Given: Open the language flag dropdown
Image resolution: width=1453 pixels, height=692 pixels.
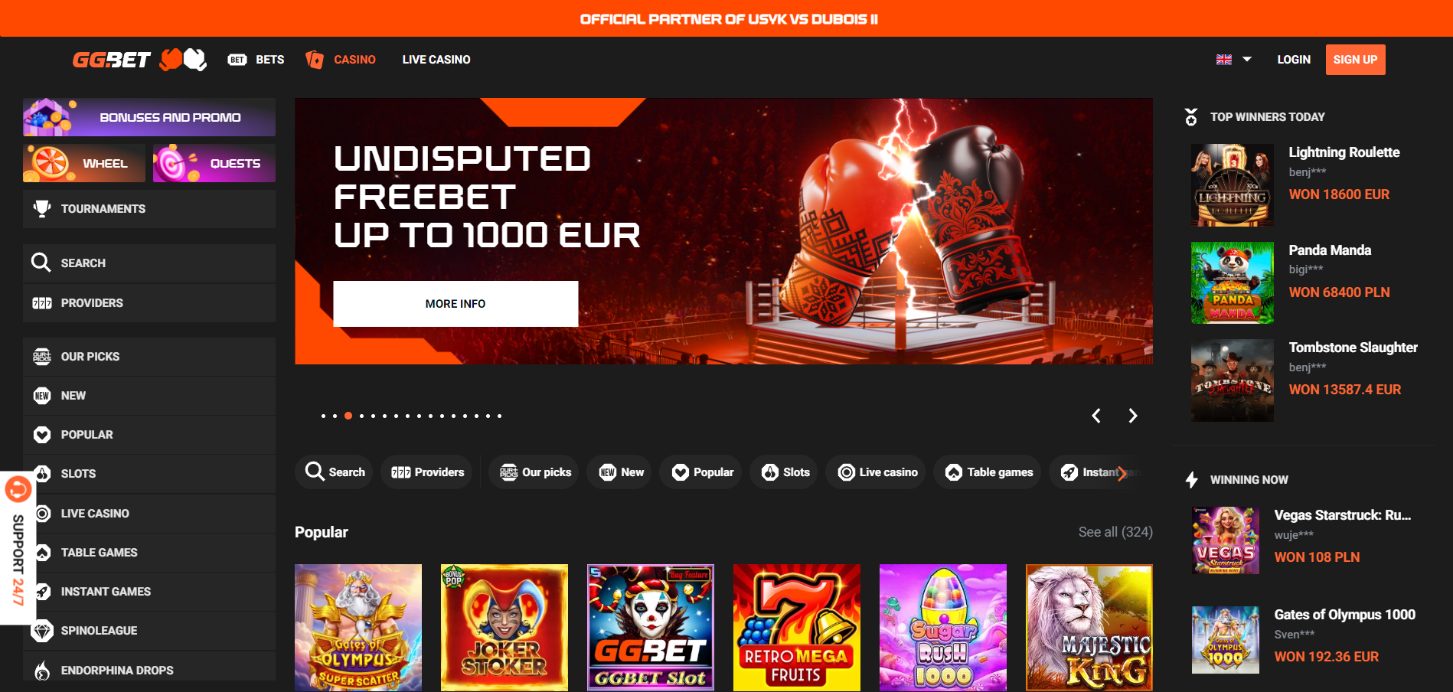Looking at the screenshot, I should 1233,59.
